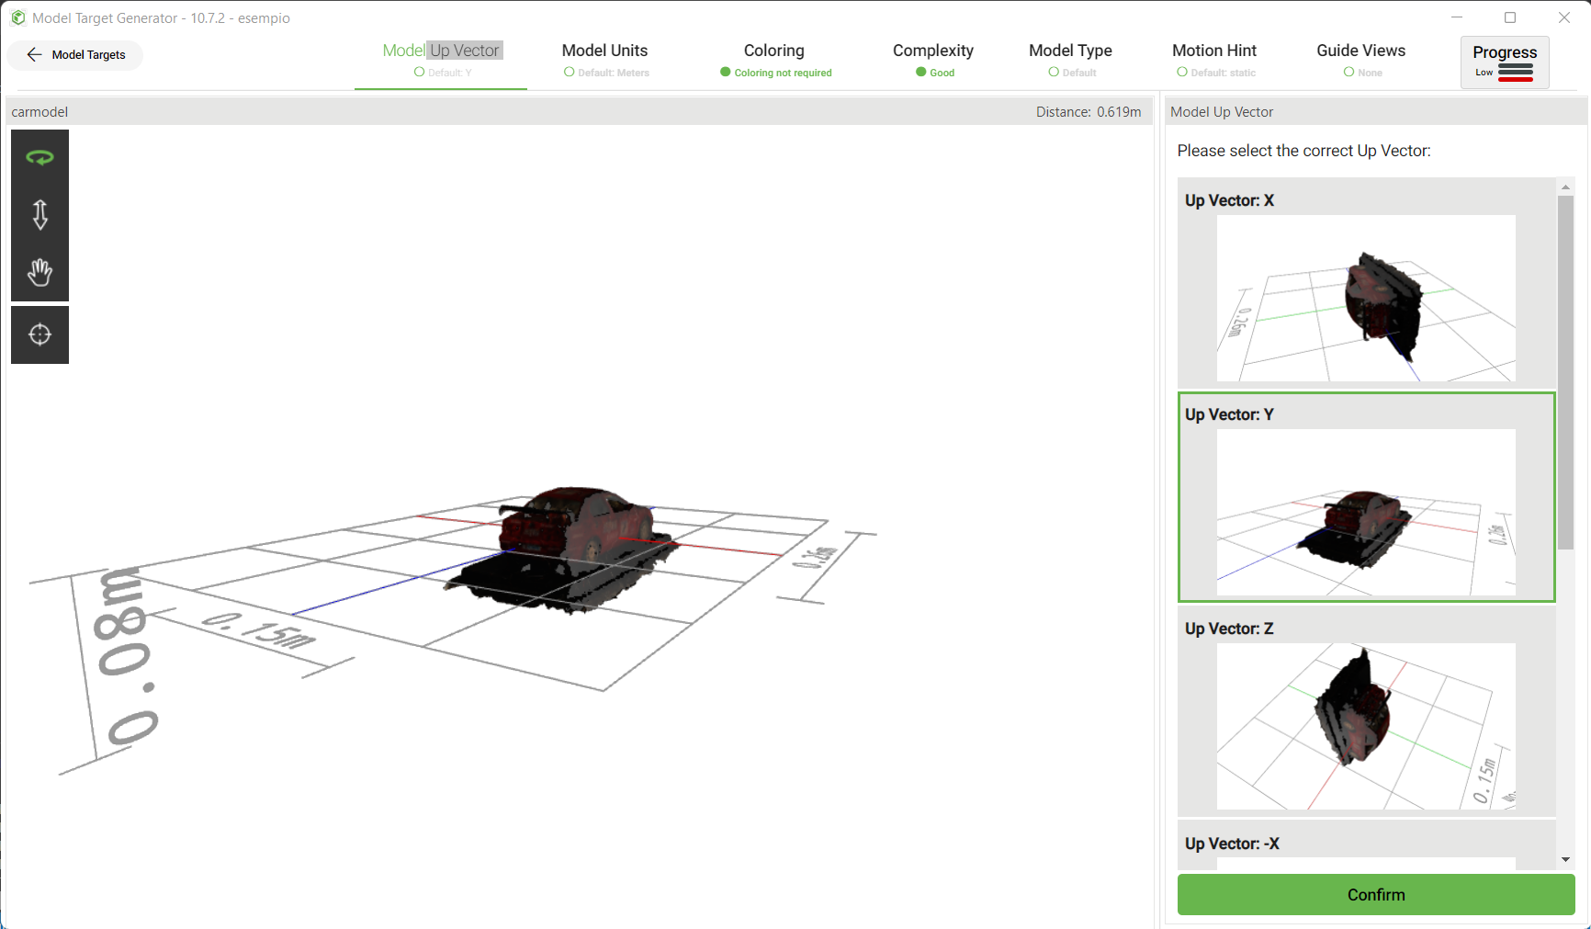Activate the pan hand tool
The width and height of the screenshot is (1591, 929).
click(39, 272)
